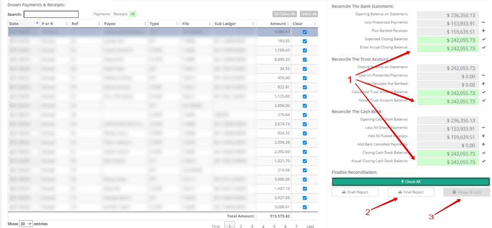The image size is (492, 228).
Task: Click sort arrow in Date column header
Action: (37, 23)
